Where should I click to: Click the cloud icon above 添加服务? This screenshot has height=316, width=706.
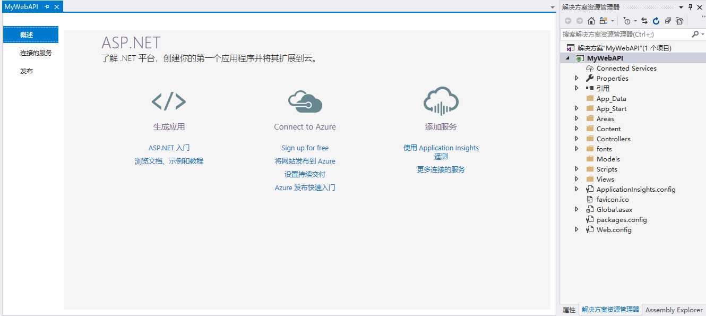click(x=441, y=101)
